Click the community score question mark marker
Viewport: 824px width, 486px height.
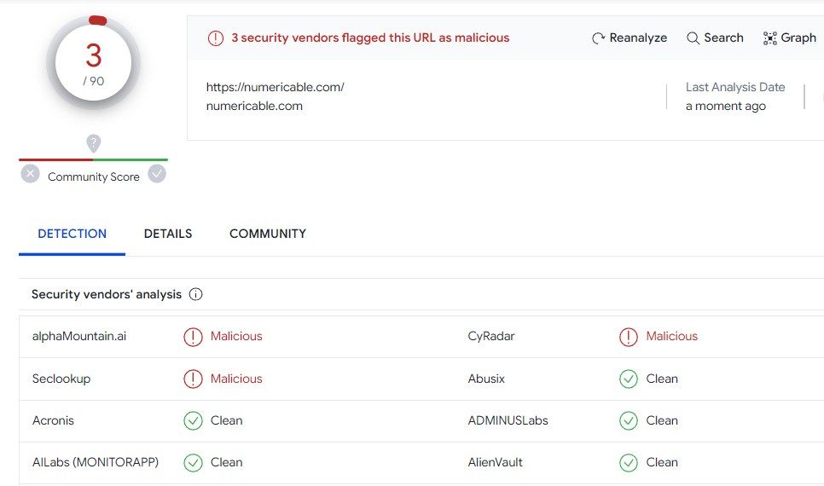tap(94, 143)
